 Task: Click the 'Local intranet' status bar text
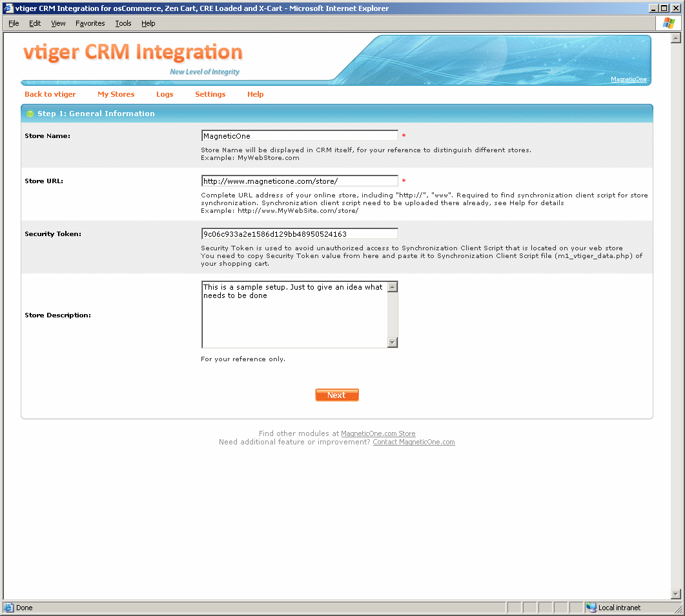pyautogui.click(x=620, y=608)
